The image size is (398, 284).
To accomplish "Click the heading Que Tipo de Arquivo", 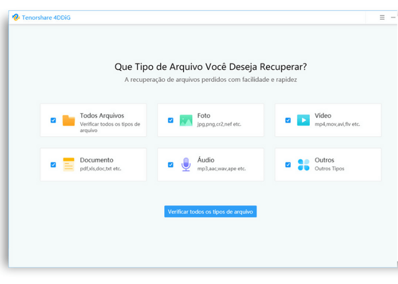I will [x=210, y=66].
